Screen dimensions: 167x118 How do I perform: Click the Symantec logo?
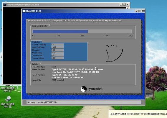click(92, 89)
